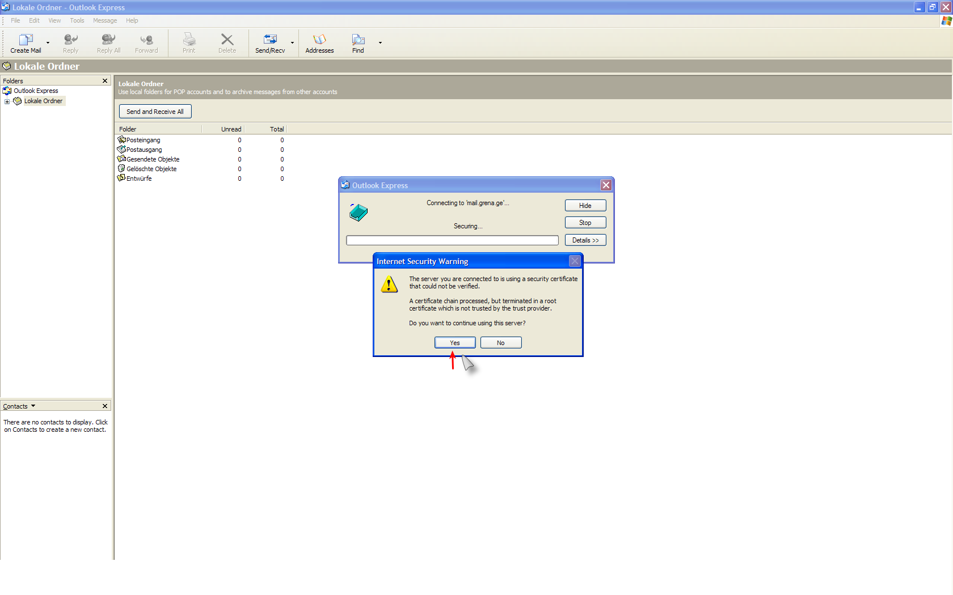Image resolution: width=953 pixels, height=595 pixels.
Task: Click Yes in the security warning
Action: point(455,343)
